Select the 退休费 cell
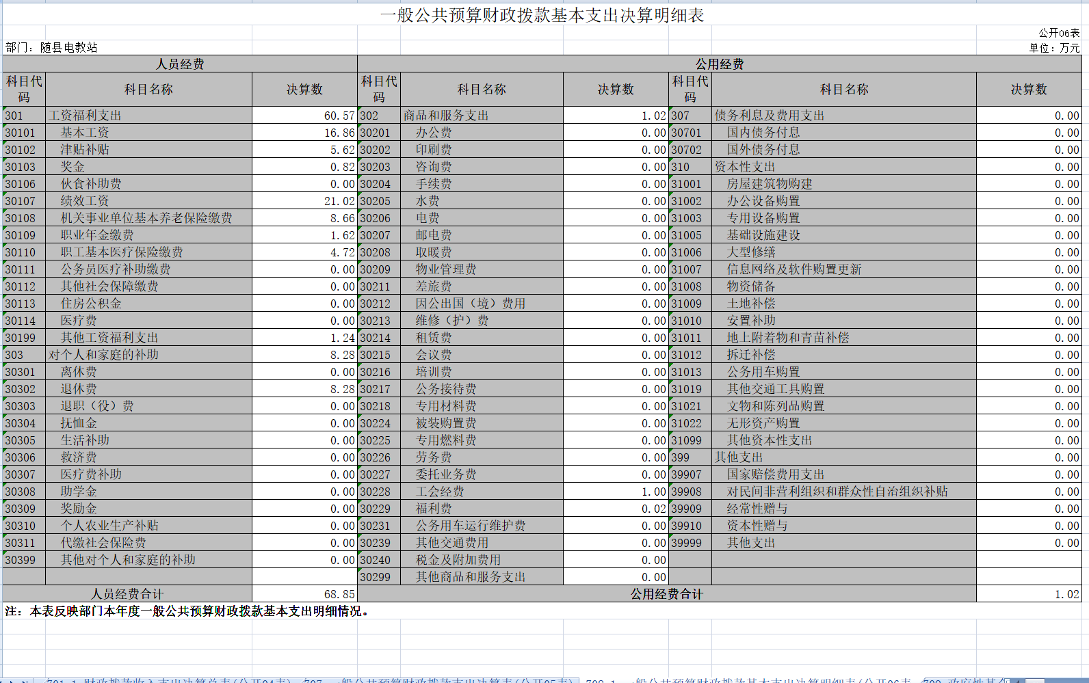 [148, 389]
